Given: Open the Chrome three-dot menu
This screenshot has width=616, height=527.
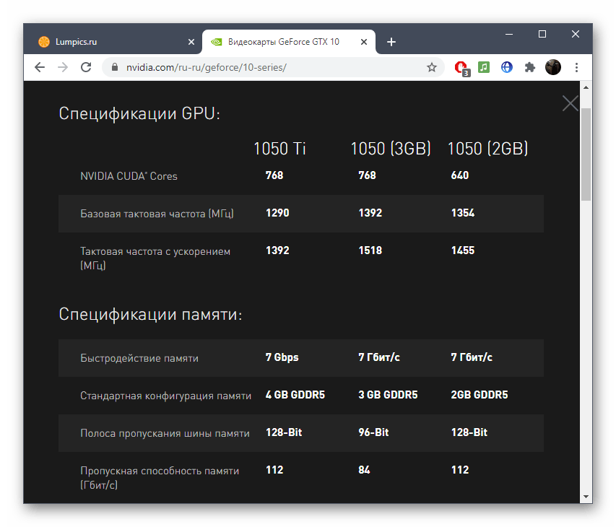Looking at the screenshot, I should pyautogui.click(x=576, y=67).
